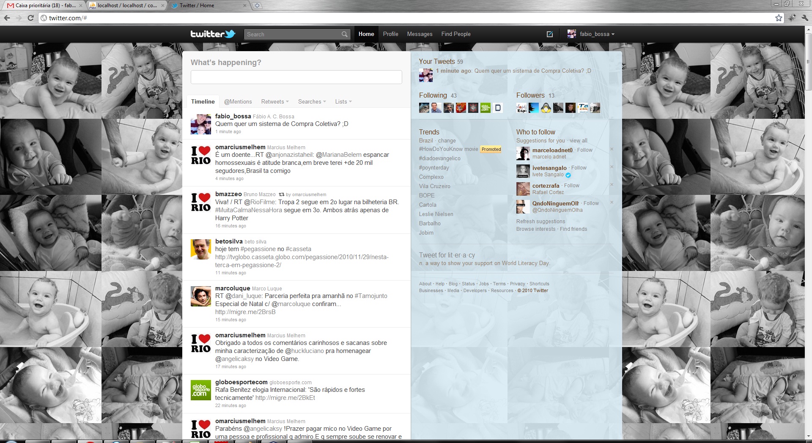
Task: Open the compose new tweet icon
Action: [549, 34]
